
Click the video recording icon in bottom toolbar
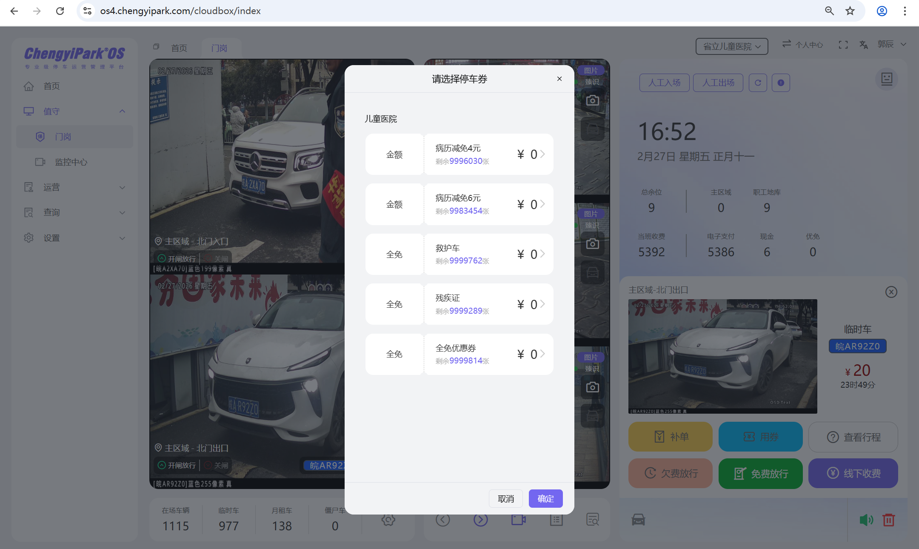click(x=518, y=520)
